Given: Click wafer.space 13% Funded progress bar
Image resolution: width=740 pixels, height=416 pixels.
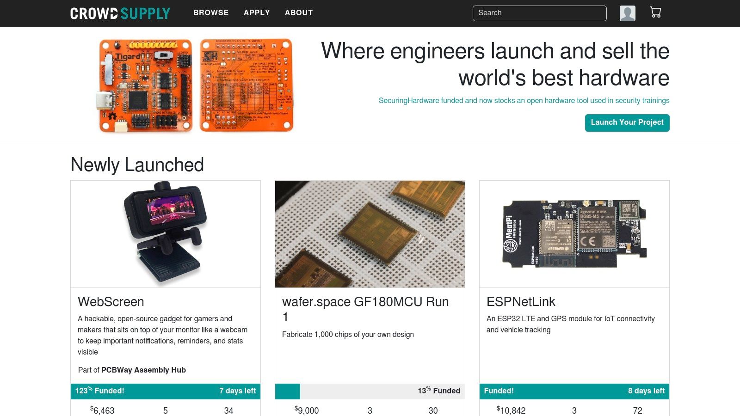Looking at the screenshot, I should pos(370,391).
